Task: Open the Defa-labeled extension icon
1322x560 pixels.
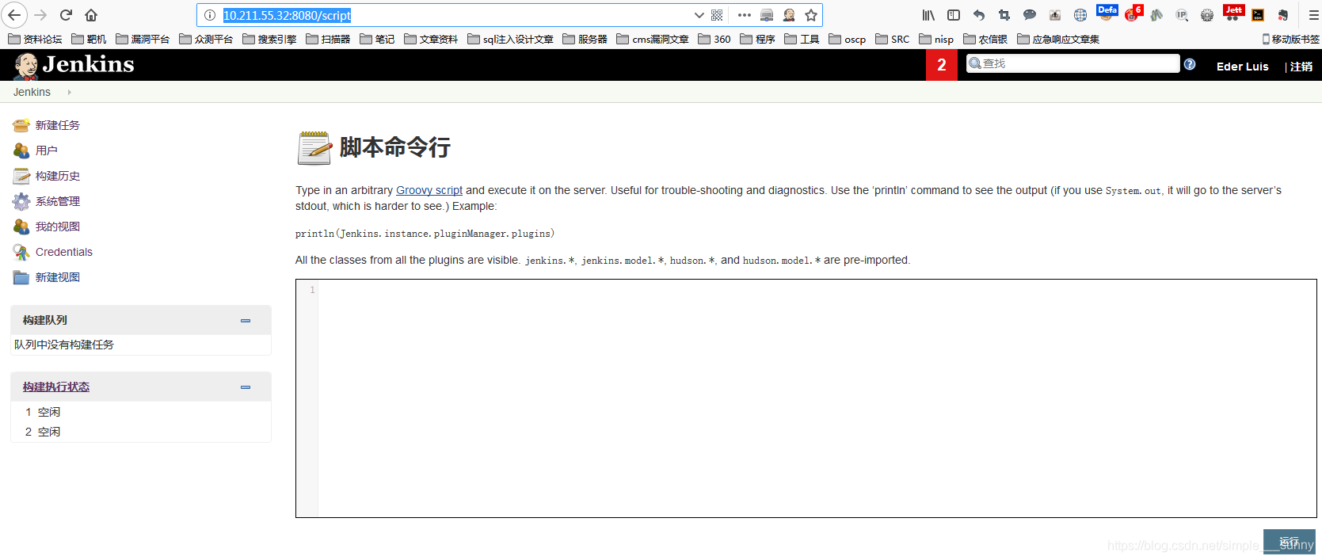Action: [1107, 13]
